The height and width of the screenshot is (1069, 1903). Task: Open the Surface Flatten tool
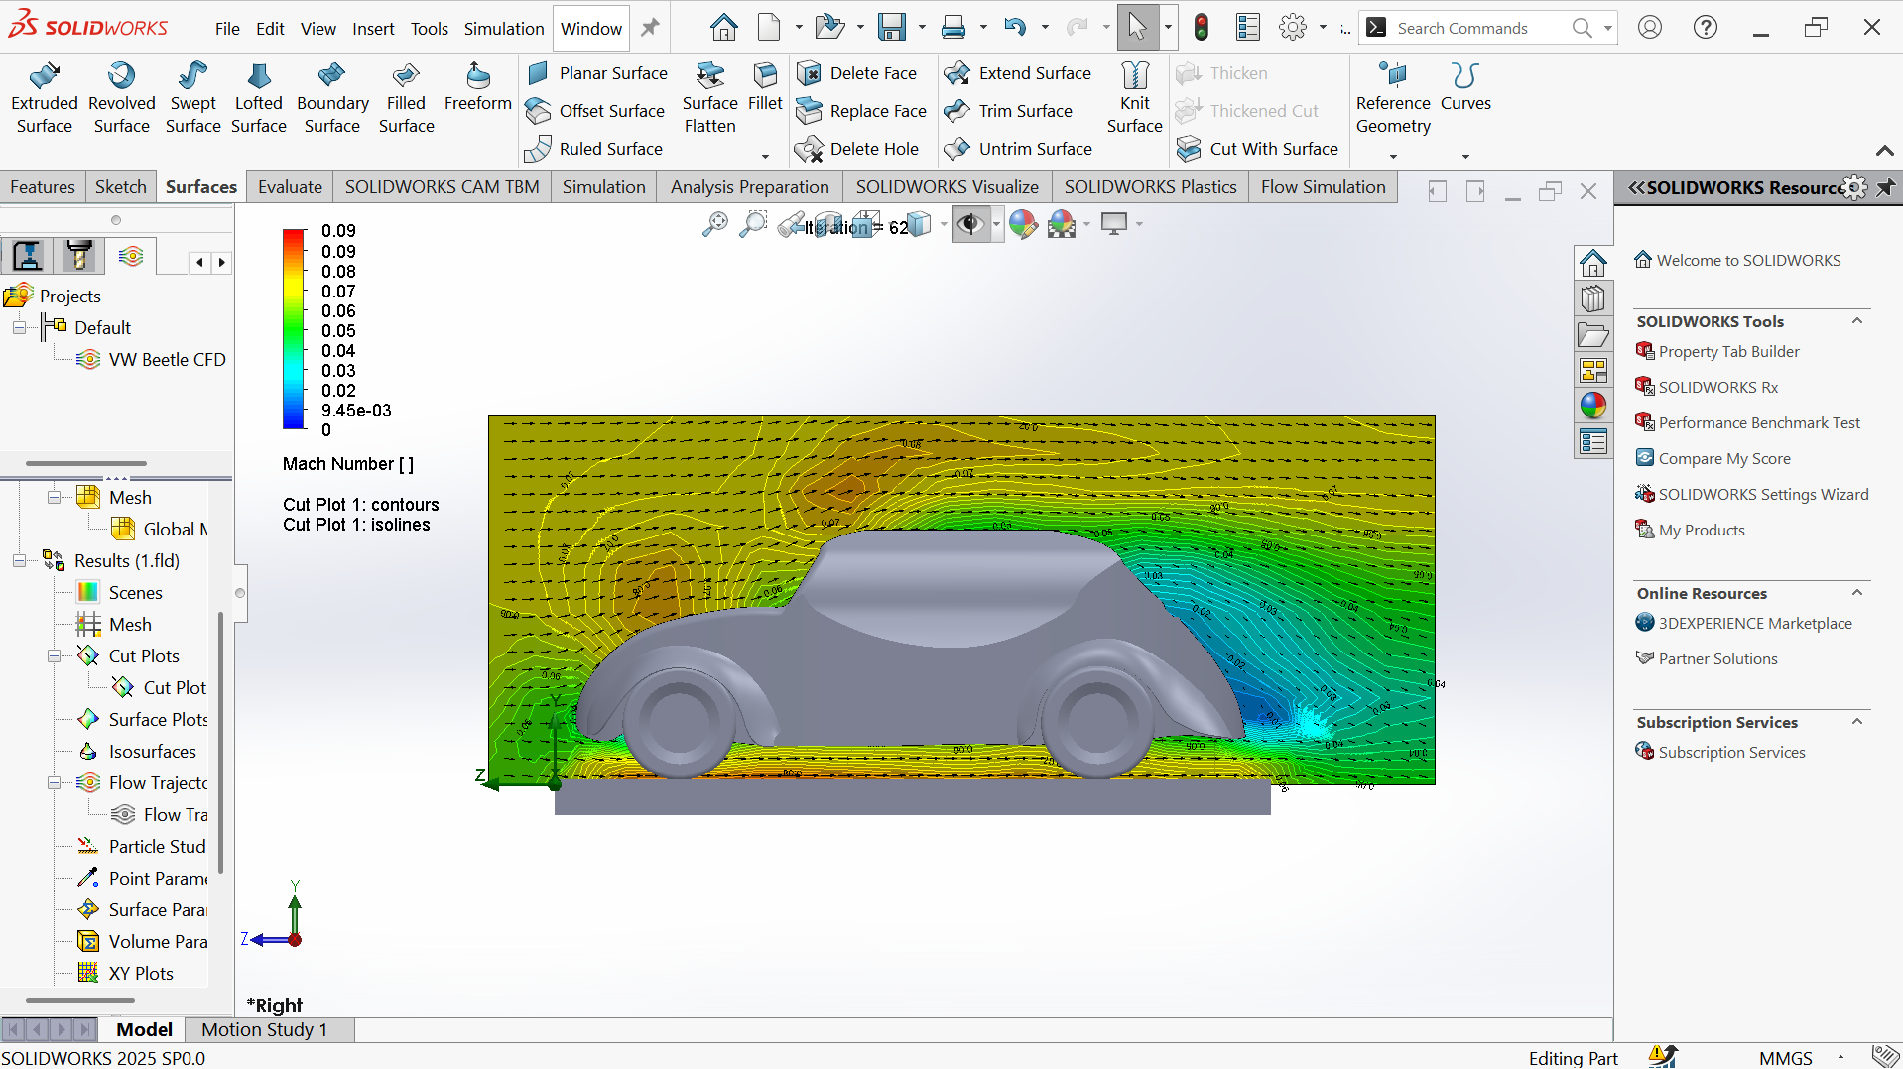coord(710,98)
